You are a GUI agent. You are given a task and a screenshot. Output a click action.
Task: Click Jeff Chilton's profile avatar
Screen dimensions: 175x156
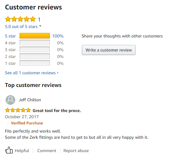click(x=10, y=100)
